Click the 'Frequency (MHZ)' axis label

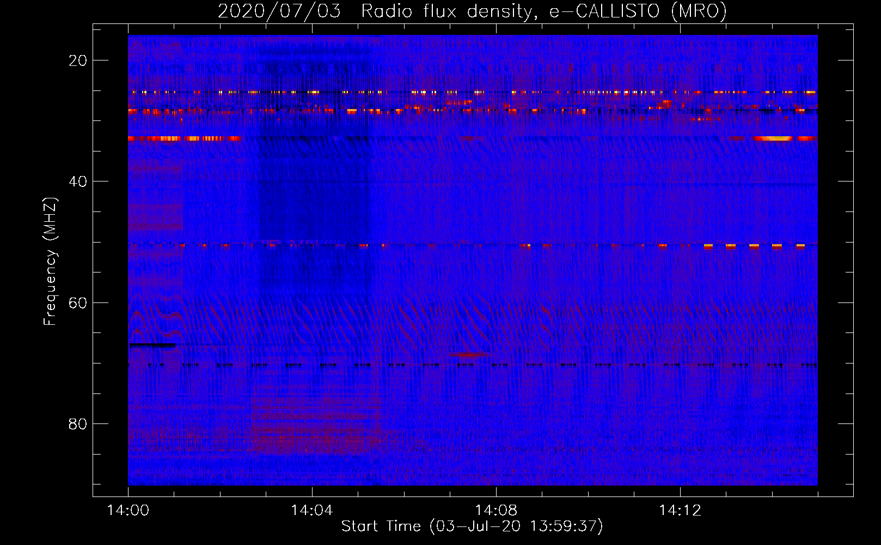[x=50, y=261]
